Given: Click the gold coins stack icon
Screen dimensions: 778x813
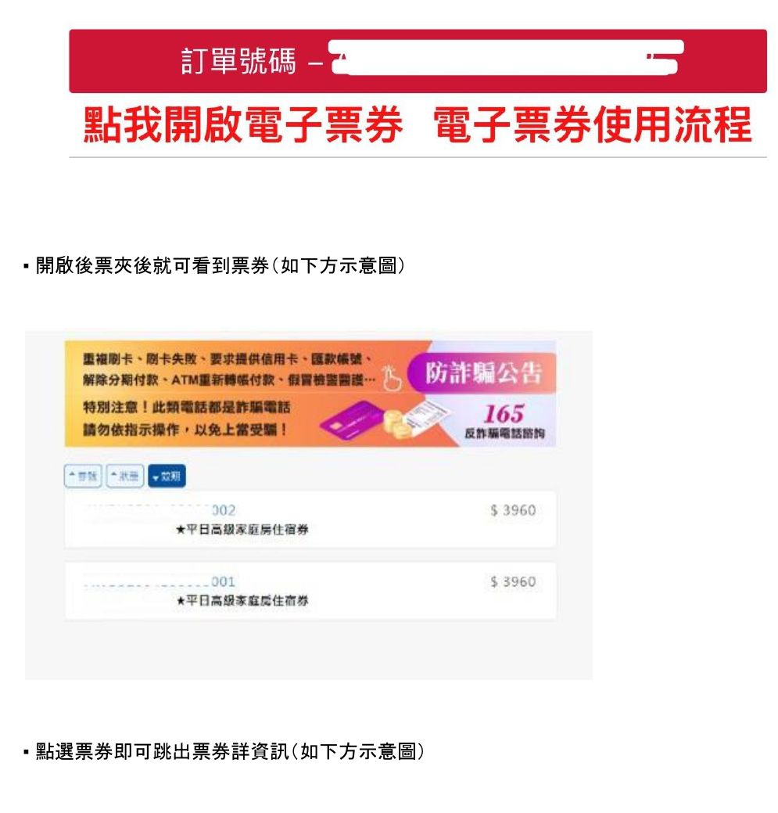Looking at the screenshot, I should tap(395, 423).
